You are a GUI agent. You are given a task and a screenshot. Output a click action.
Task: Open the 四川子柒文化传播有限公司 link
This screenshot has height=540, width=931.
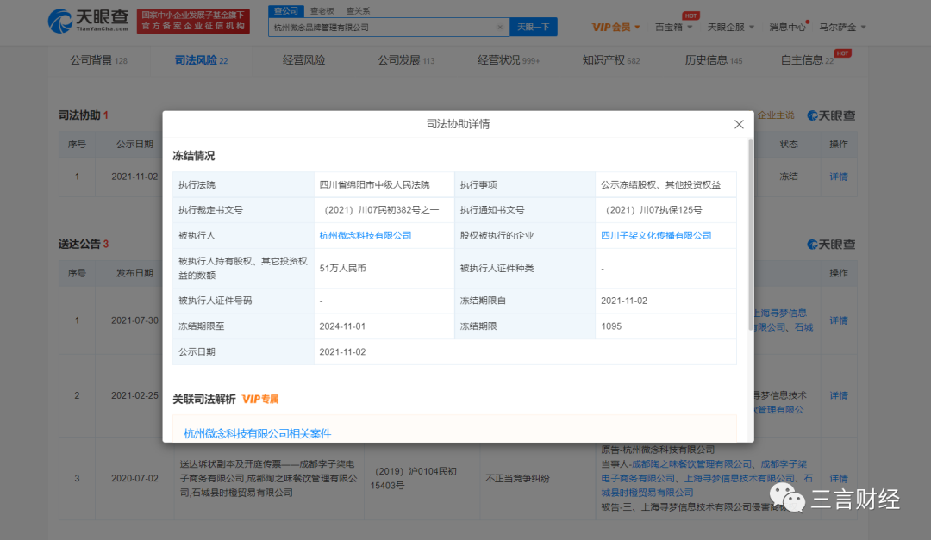coord(656,235)
